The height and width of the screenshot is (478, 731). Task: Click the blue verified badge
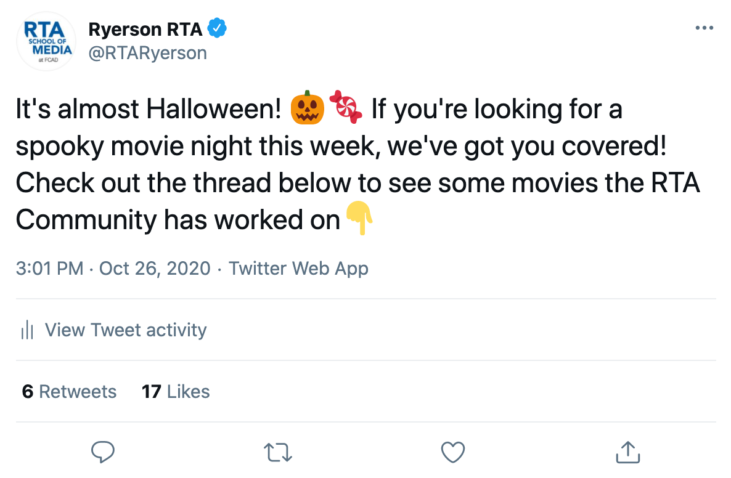coord(217,28)
